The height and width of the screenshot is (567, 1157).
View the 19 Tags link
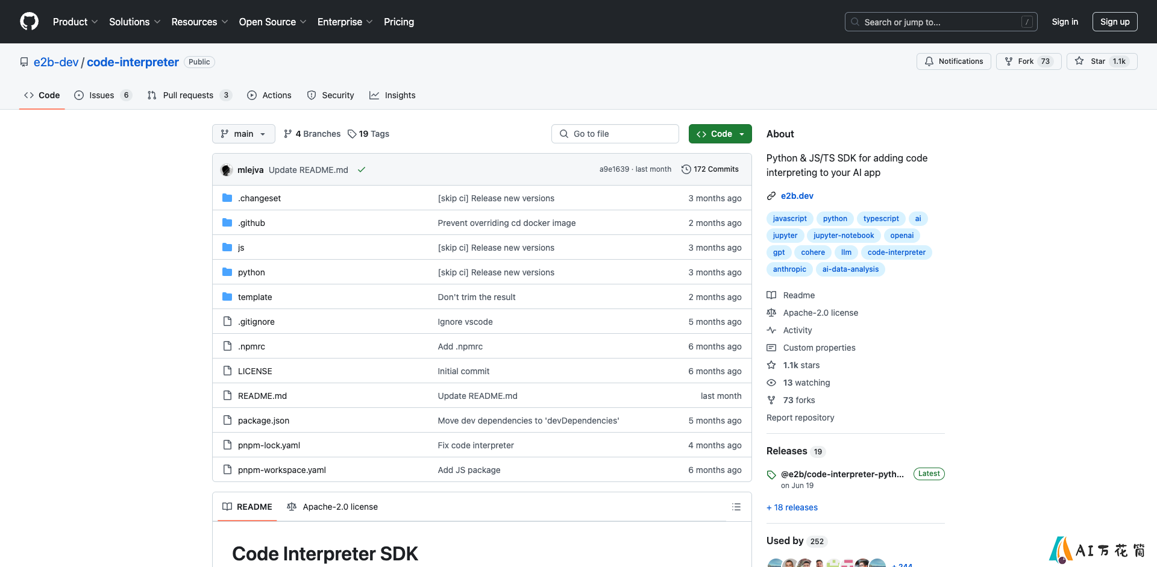coord(369,134)
